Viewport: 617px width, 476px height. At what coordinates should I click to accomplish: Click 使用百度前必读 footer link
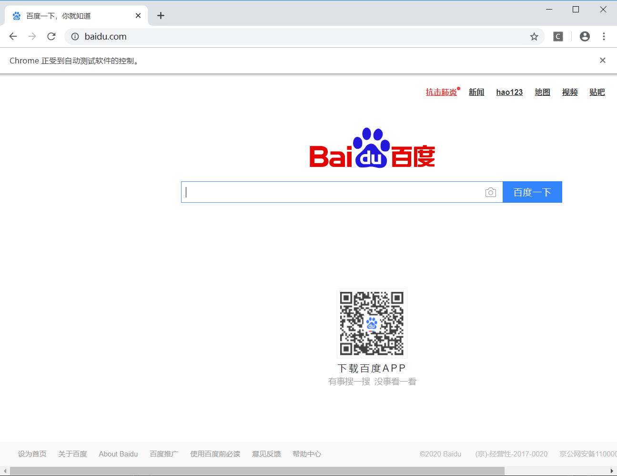215,454
